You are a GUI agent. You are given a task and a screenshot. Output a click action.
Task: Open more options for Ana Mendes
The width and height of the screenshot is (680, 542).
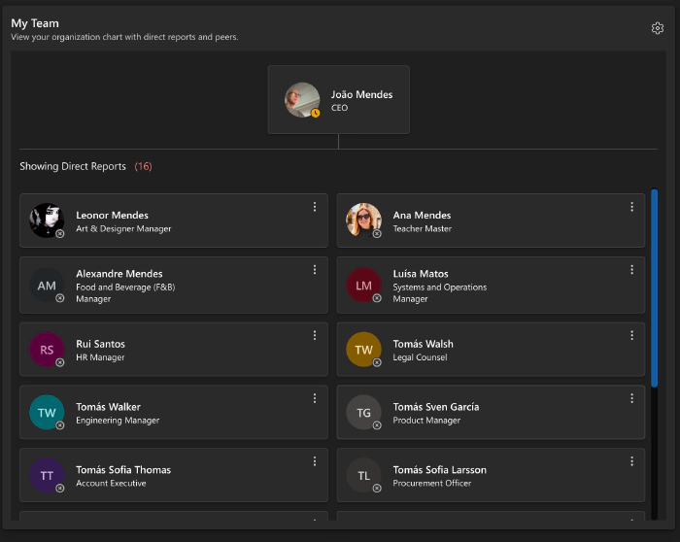(x=631, y=207)
